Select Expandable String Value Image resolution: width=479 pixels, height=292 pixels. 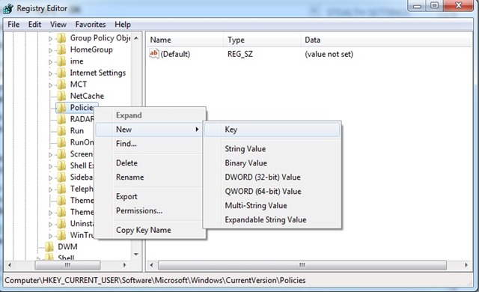point(272,219)
